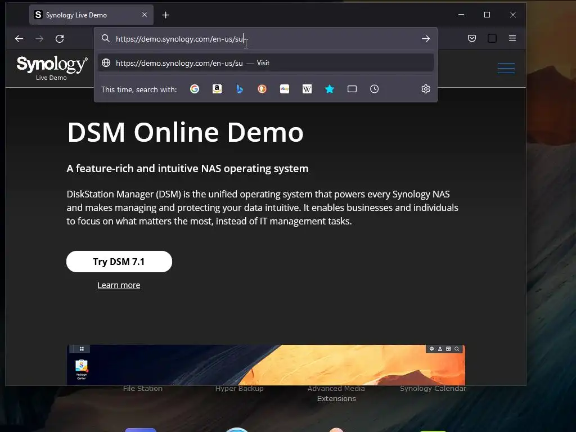Click the DSM Online Demo heading
Screen dimensions: 576x432
point(185,132)
